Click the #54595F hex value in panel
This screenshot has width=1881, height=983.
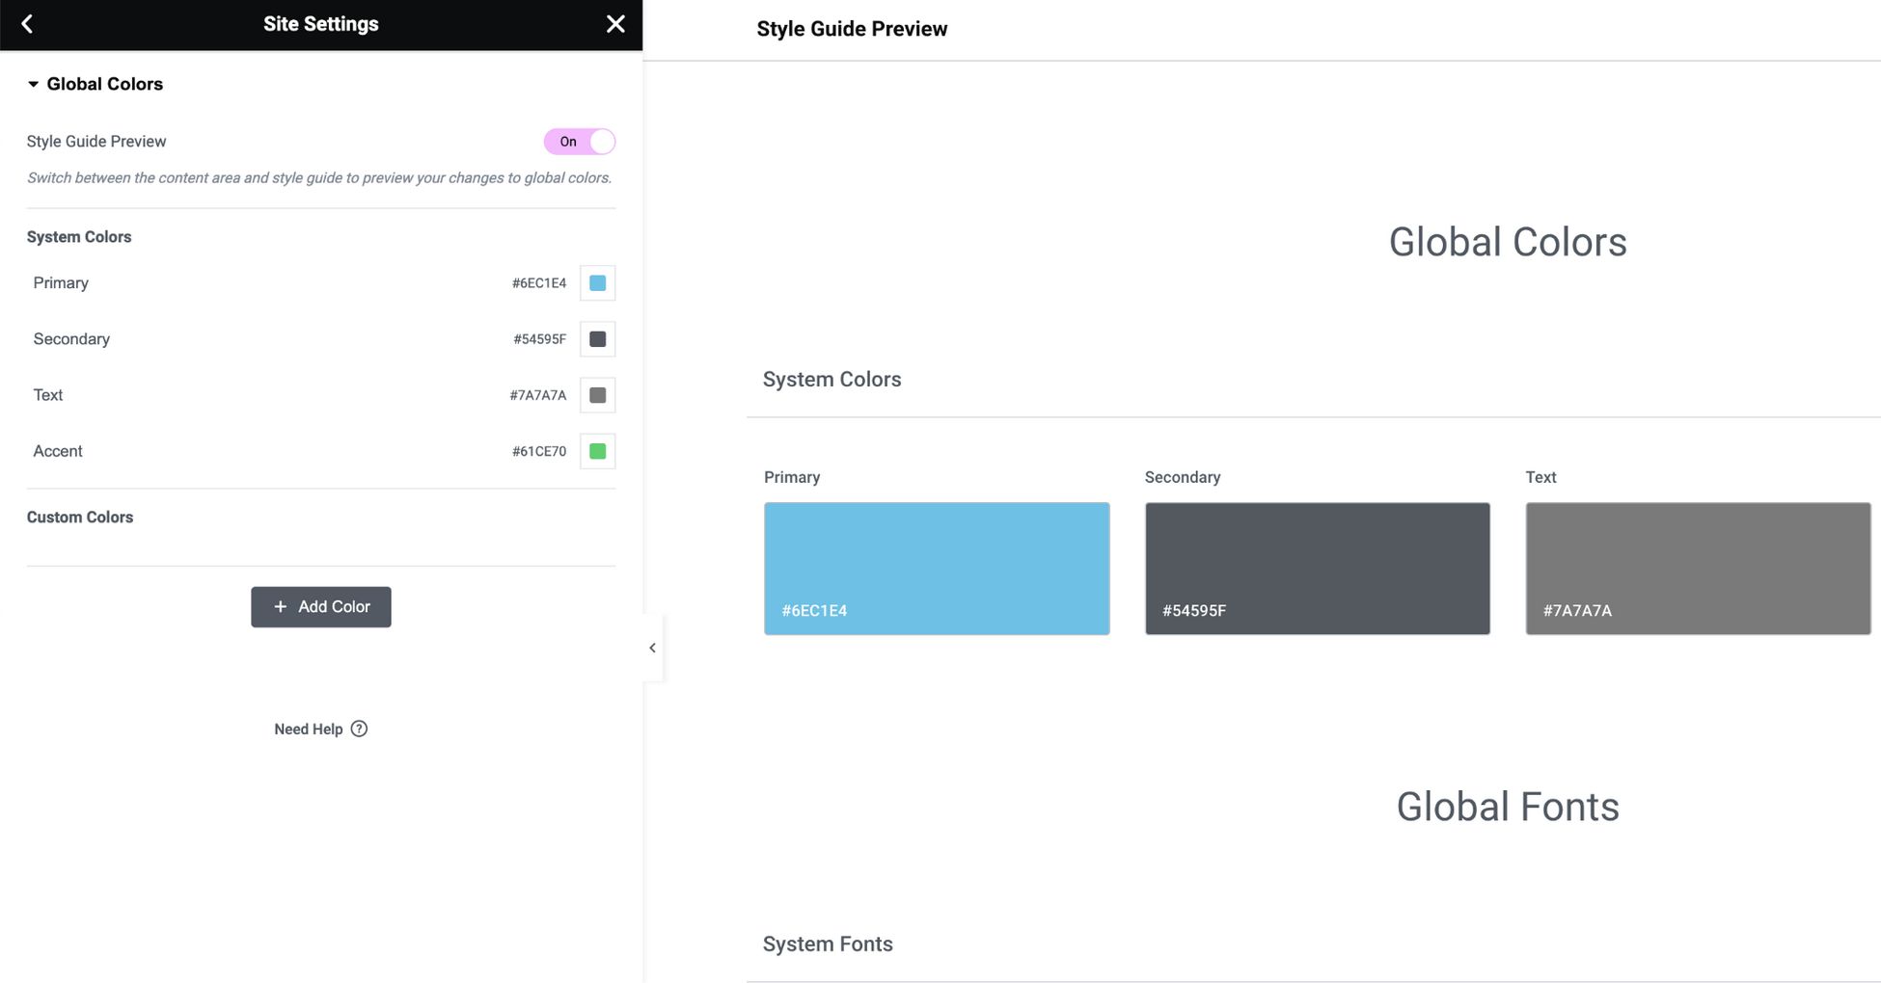(x=539, y=339)
